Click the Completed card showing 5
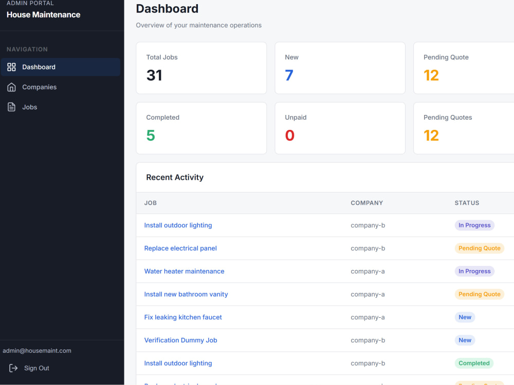 point(201,128)
